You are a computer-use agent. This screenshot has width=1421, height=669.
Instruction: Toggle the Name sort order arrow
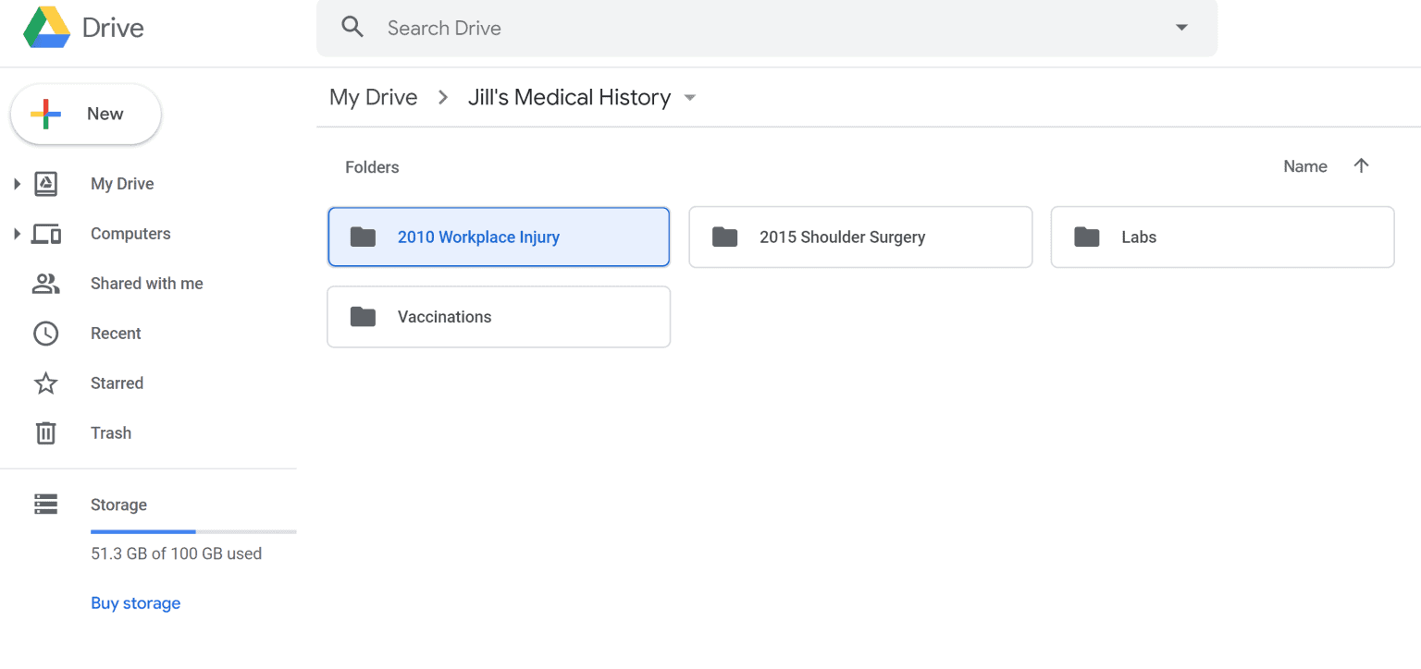1361,165
